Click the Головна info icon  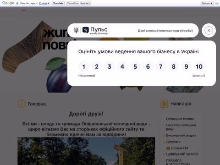pos(22,104)
